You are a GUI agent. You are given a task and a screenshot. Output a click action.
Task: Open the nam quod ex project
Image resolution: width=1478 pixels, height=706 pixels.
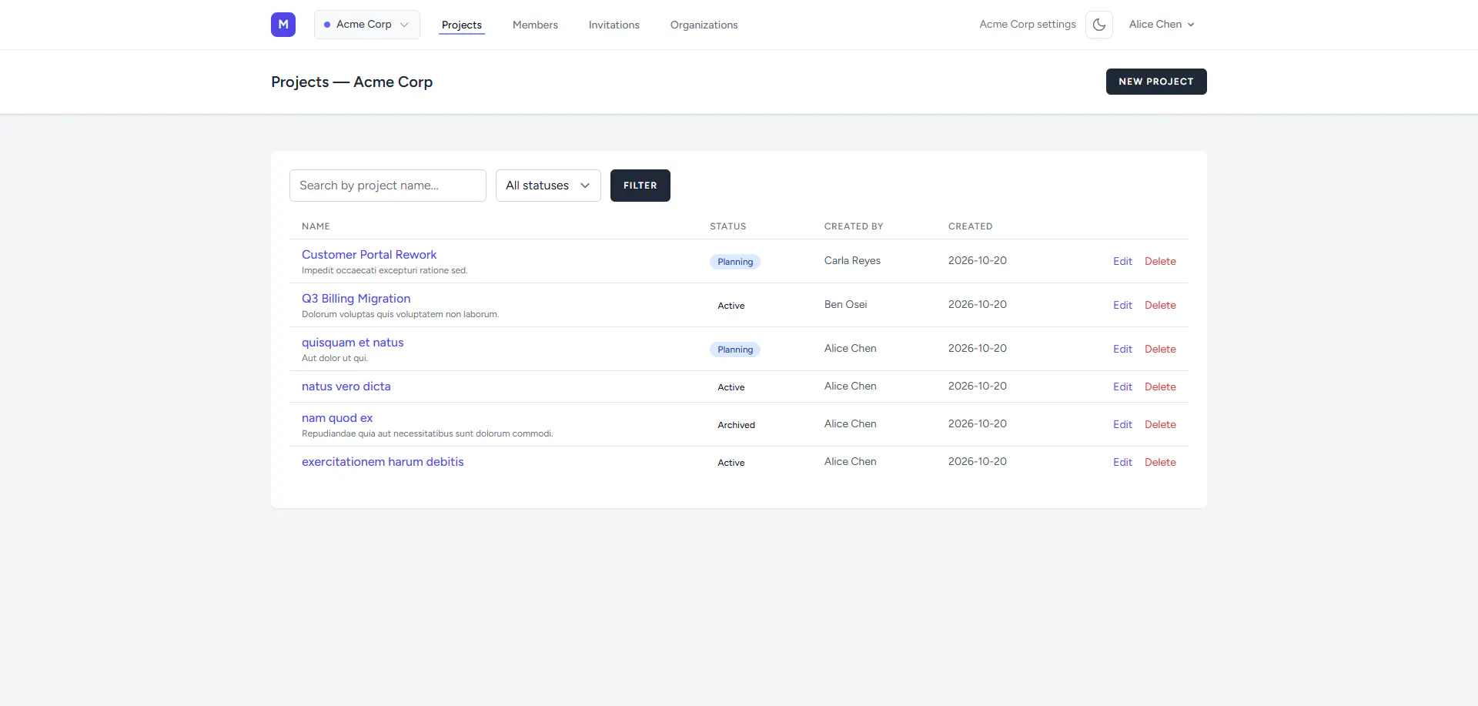point(337,418)
